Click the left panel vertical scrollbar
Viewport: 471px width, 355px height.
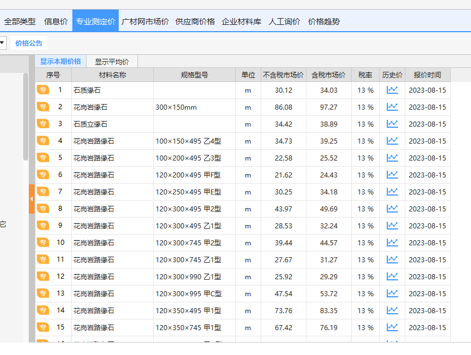(x=25, y=117)
